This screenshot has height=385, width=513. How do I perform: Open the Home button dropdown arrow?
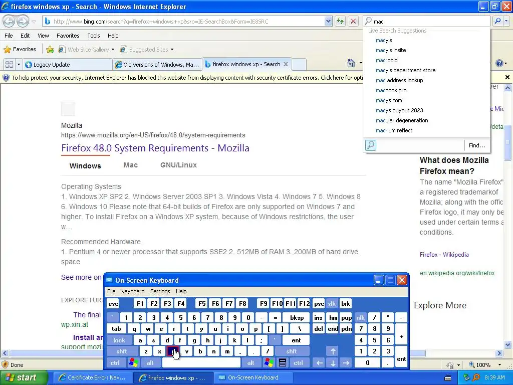[361, 63]
